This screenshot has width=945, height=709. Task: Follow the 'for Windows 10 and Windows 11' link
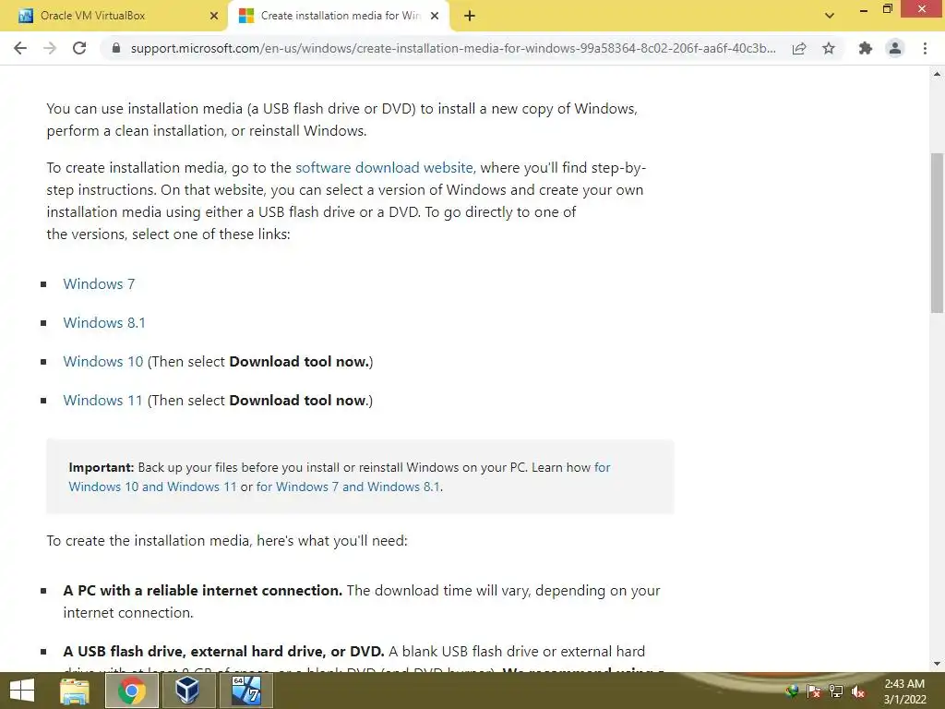152,487
